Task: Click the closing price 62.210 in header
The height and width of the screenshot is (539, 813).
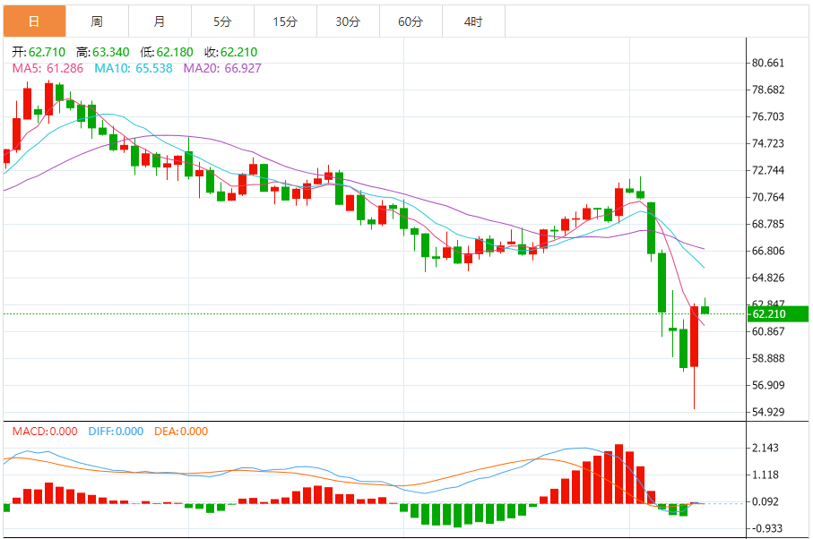Action: tap(238, 52)
